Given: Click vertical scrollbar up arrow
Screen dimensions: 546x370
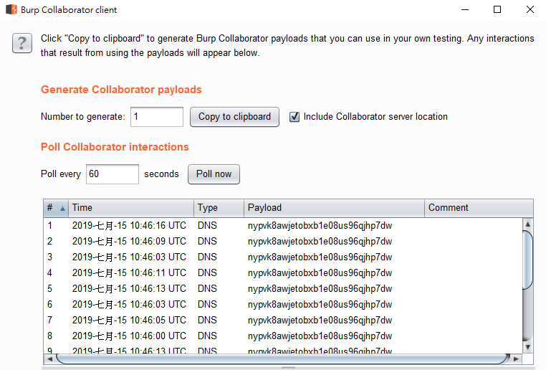Looking at the screenshot, I should [527, 224].
